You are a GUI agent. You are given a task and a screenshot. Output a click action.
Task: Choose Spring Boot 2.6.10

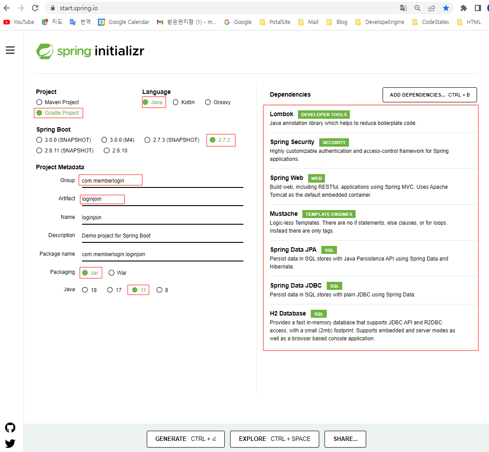[x=116, y=151]
